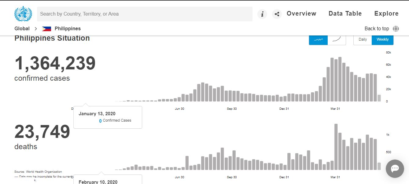This screenshot has height=184, width=409.
Task: Open the Data Table tab
Action: click(x=345, y=14)
